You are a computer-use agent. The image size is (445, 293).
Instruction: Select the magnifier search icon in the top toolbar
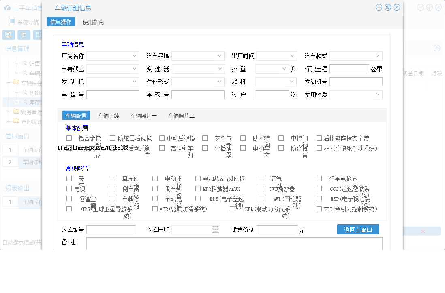pos(8,35)
